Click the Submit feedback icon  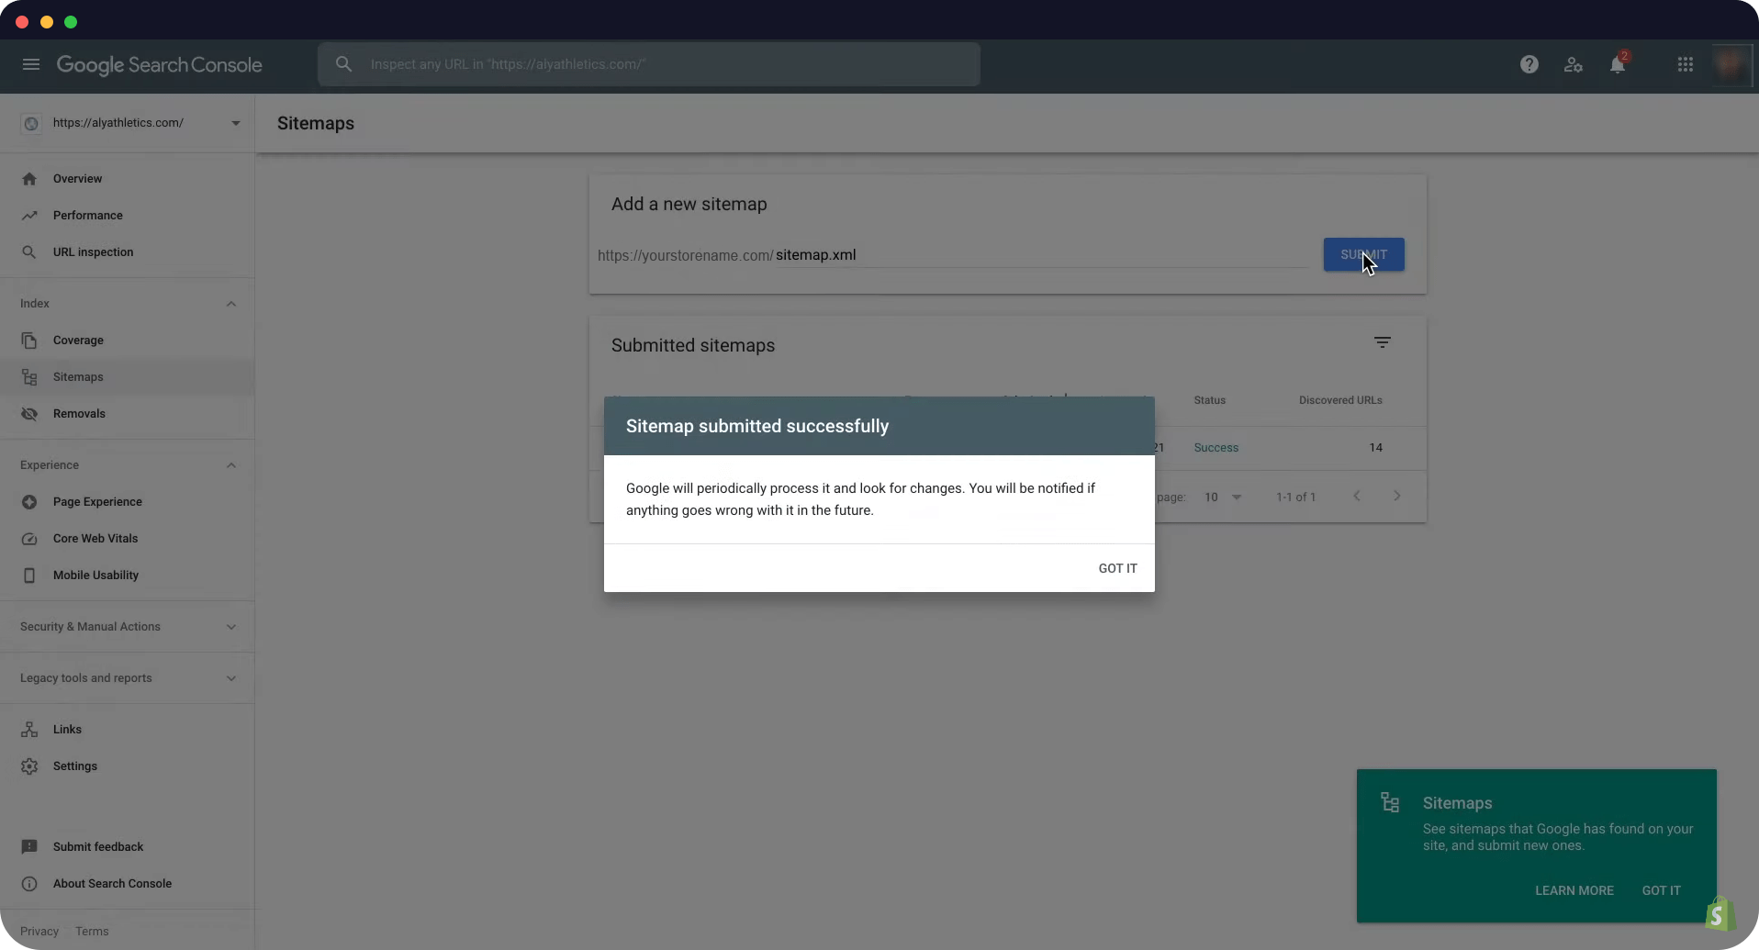click(29, 847)
